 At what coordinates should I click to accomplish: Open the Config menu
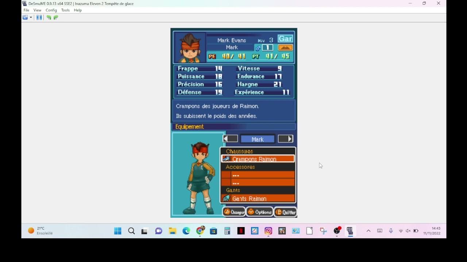51,10
